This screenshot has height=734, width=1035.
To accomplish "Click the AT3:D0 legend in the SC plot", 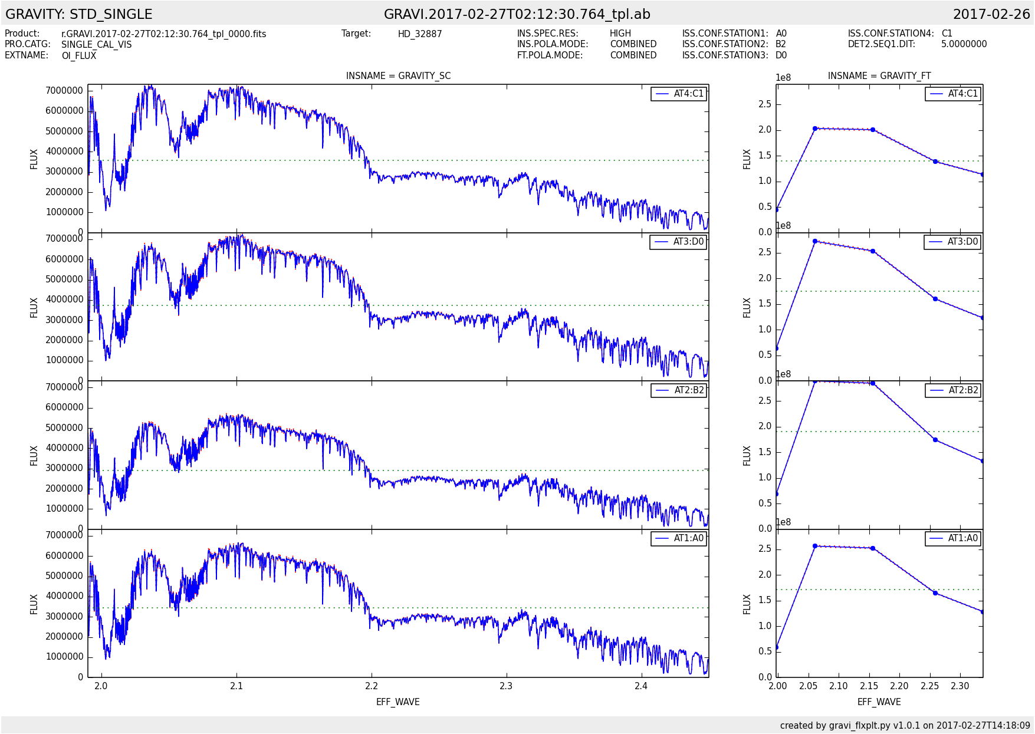I will (x=678, y=242).
